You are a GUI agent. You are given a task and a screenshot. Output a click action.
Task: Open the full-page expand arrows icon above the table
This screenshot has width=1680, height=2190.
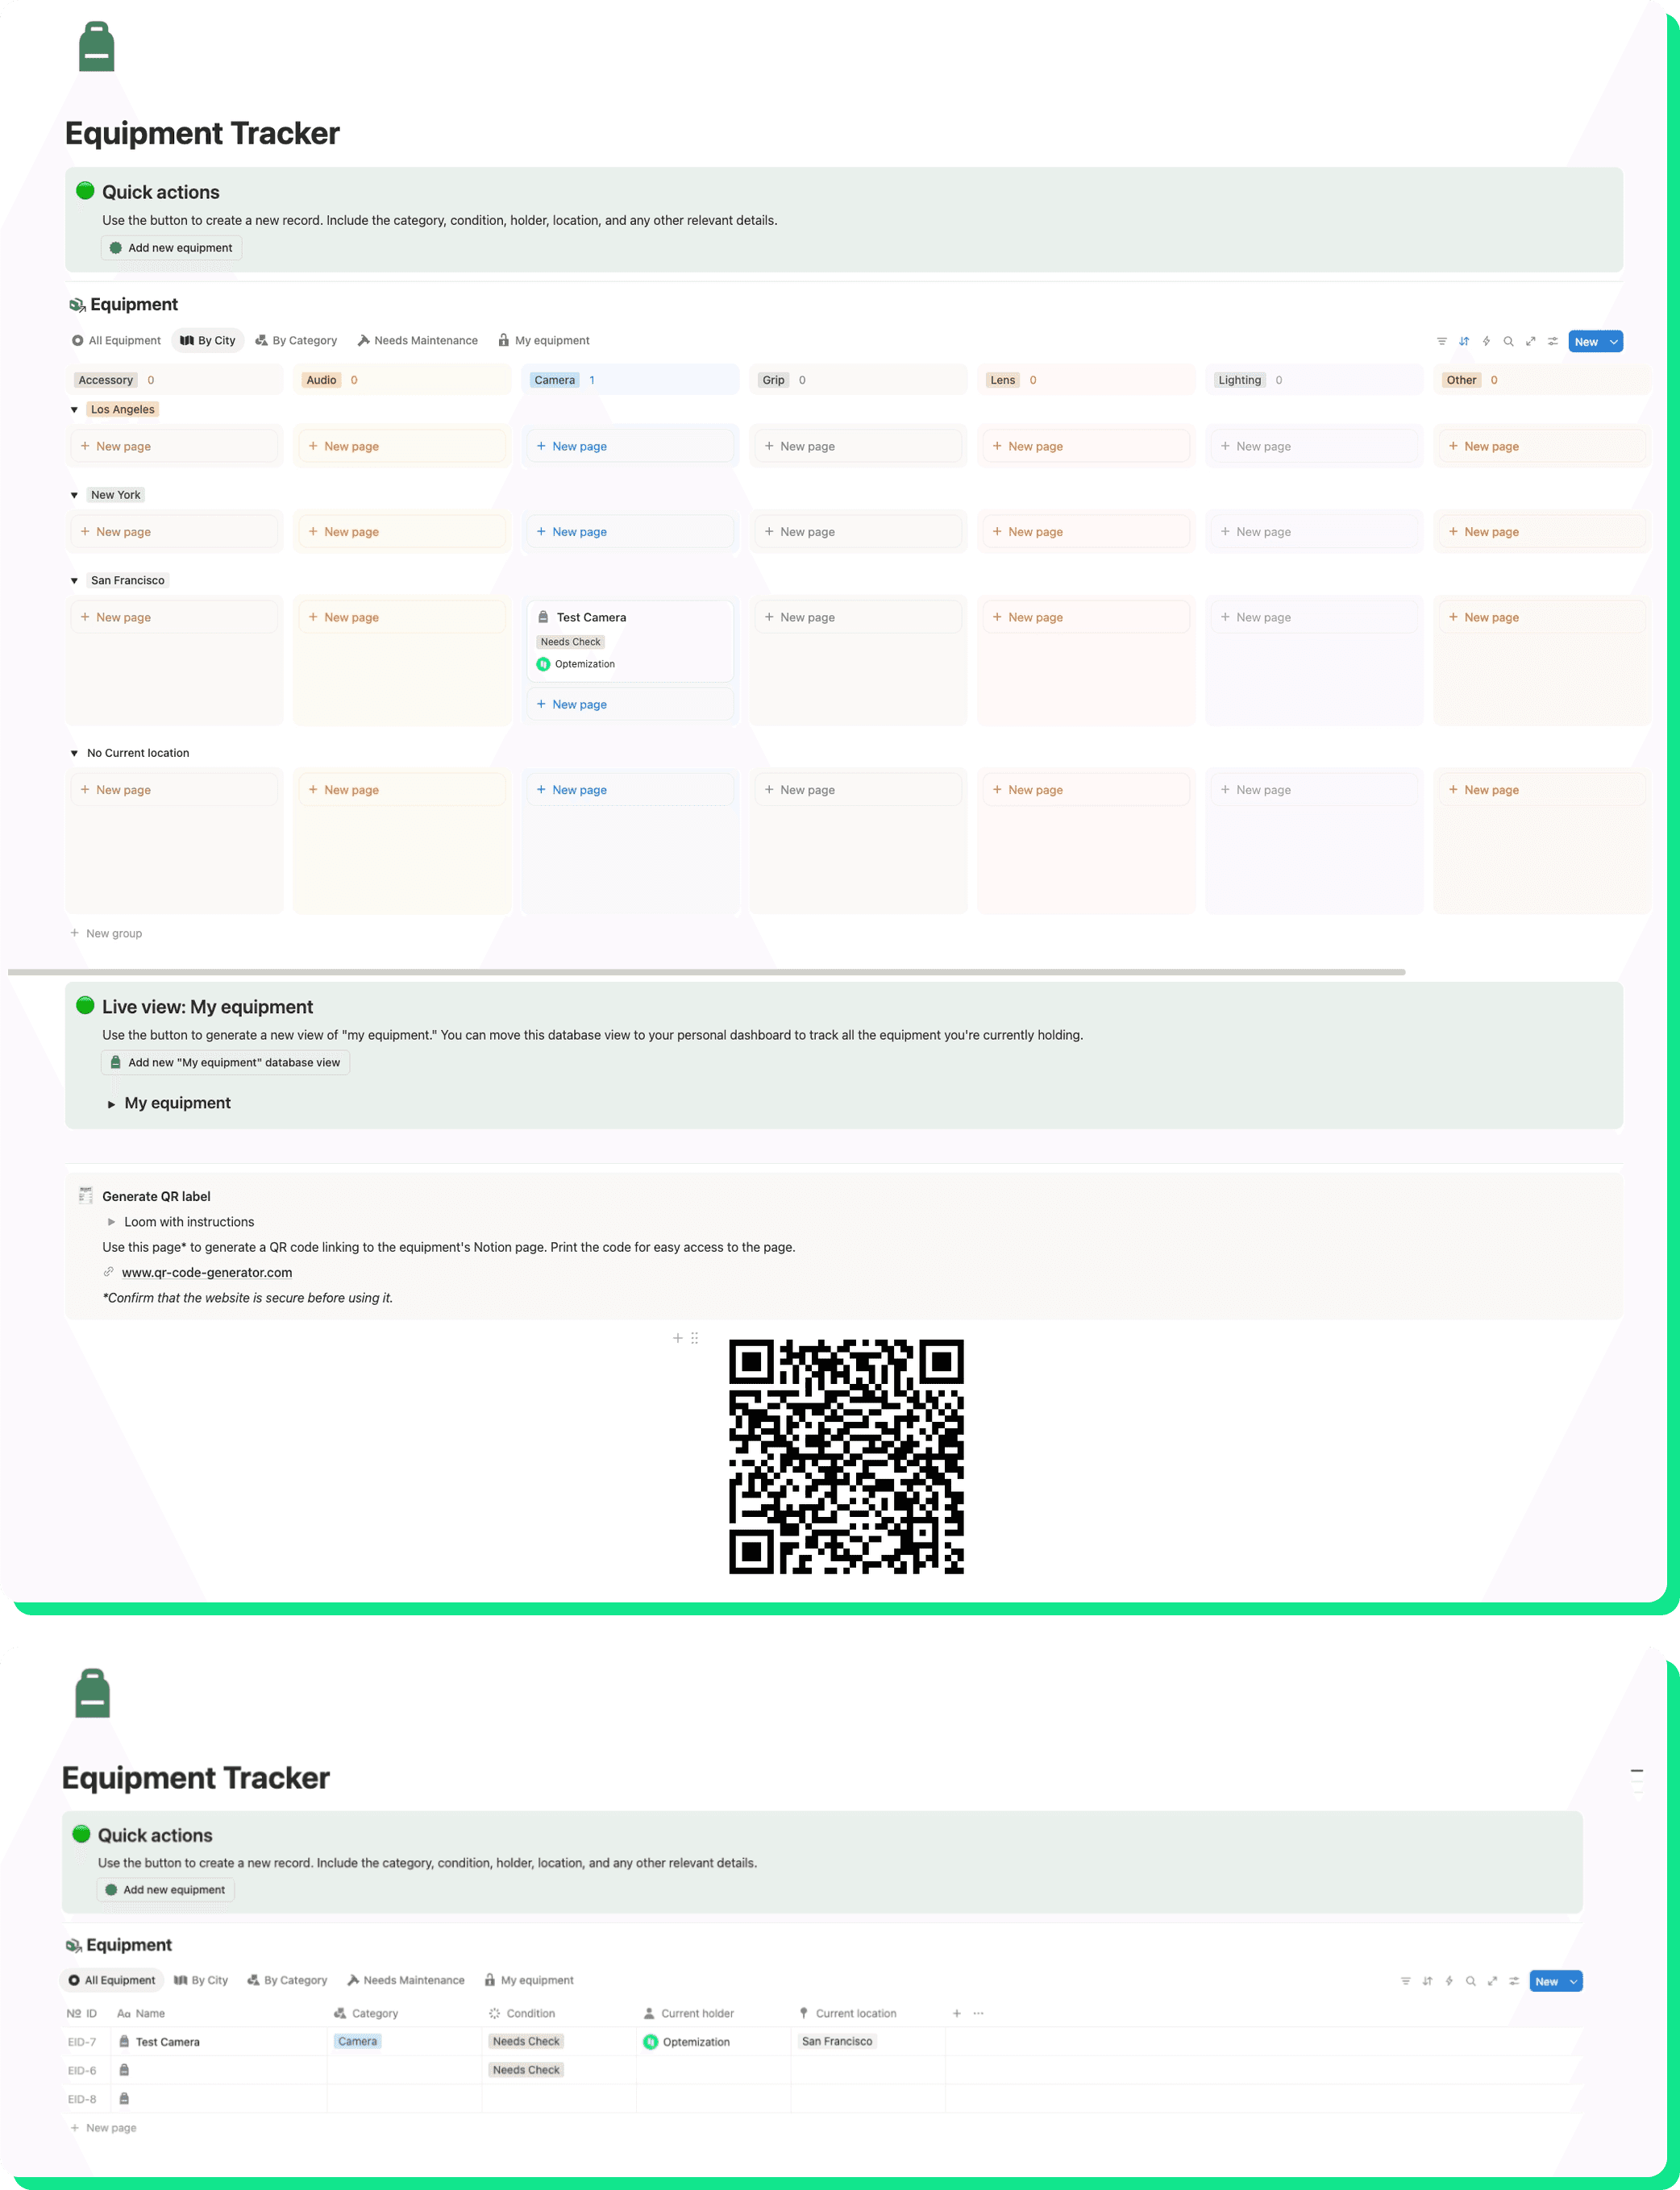point(1492,1981)
